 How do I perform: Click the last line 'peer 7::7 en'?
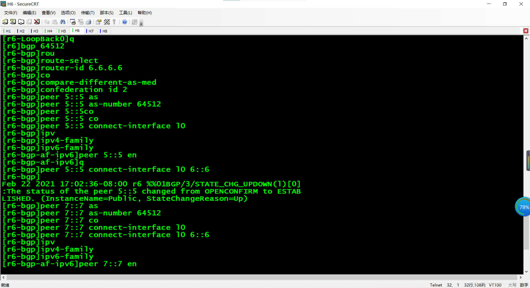click(x=70, y=264)
